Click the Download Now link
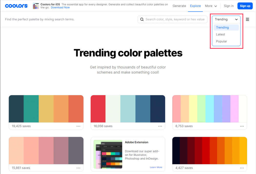The image size is (256, 174). [x=60, y=7]
